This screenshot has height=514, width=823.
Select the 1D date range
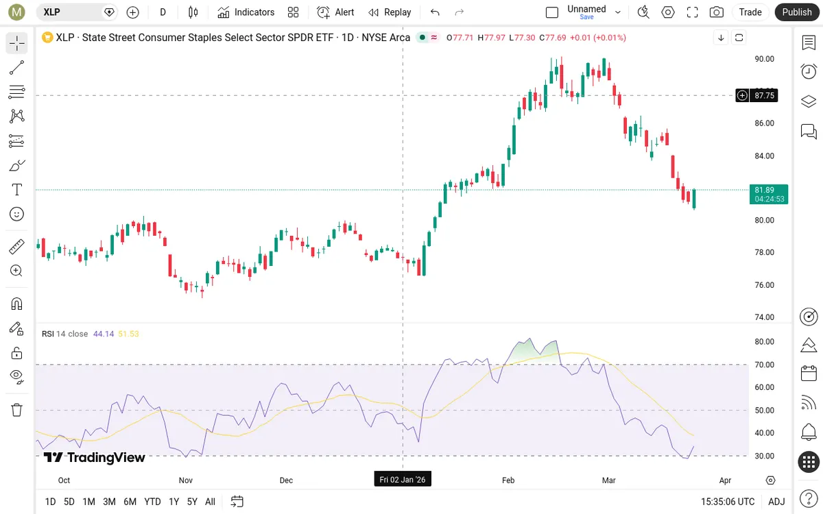[x=50, y=502]
